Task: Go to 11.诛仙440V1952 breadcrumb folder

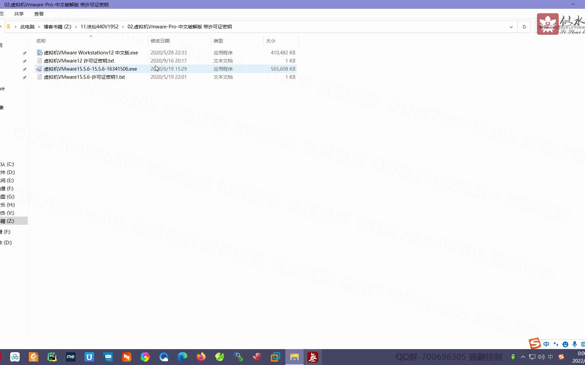Action: tap(100, 27)
